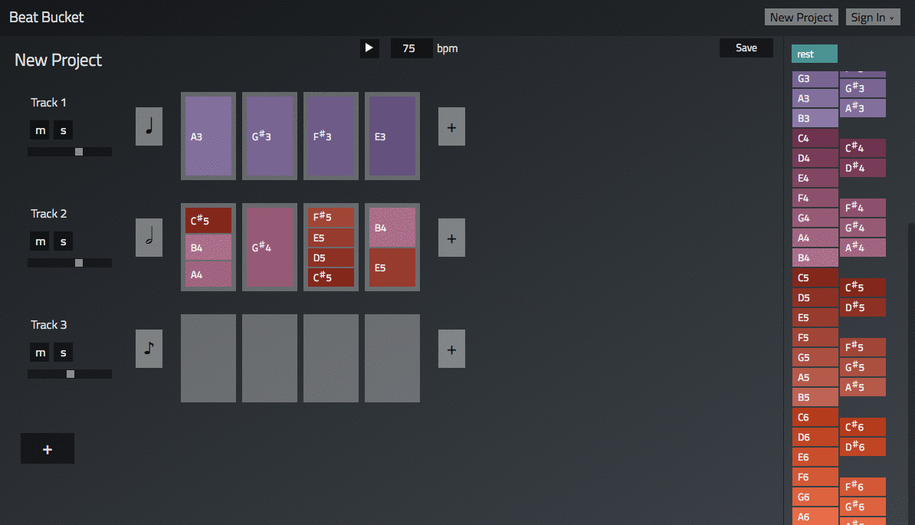
Task: Click the New Project title text
Action: click(x=57, y=60)
